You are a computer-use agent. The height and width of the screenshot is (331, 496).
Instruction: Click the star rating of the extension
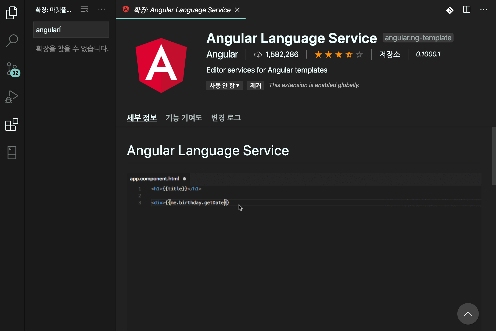tap(339, 55)
